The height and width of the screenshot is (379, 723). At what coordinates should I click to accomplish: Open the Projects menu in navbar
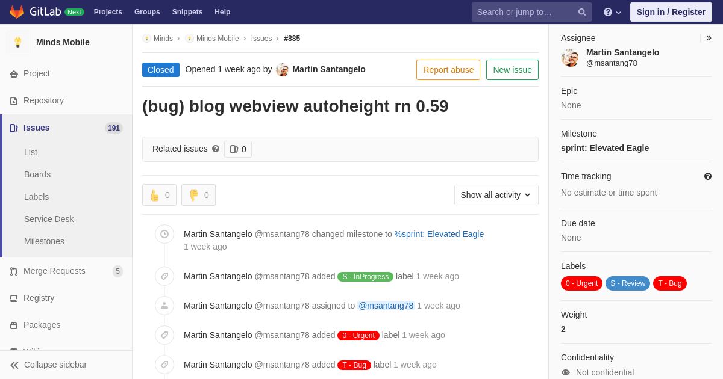pos(108,12)
